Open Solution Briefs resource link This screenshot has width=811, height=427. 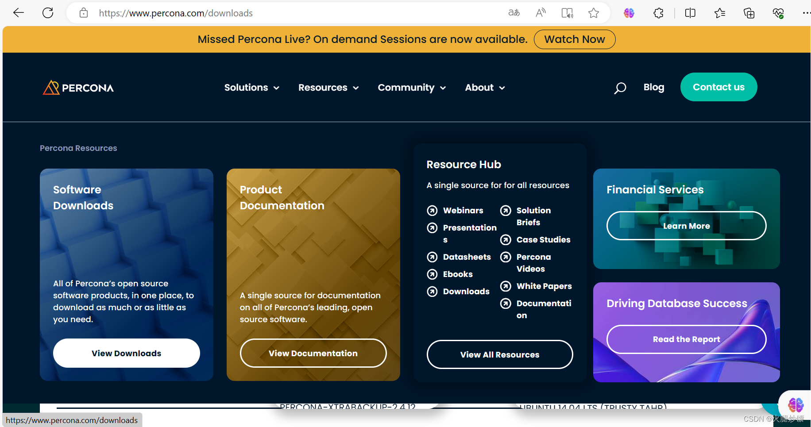pos(533,216)
